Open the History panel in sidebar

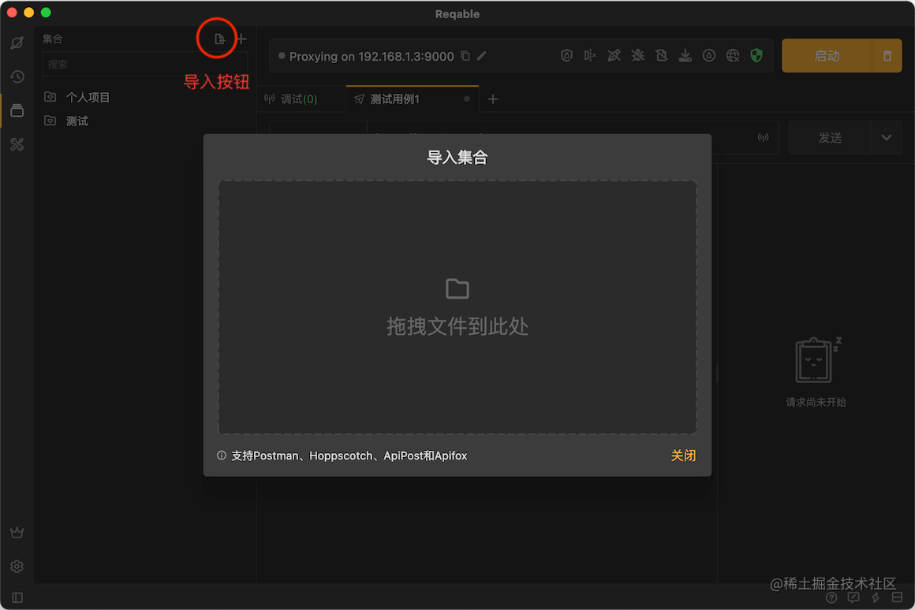click(x=17, y=76)
